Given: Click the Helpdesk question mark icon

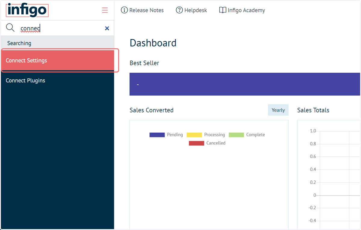Looking at the screenshot, I should pyautogui.click(x=179, y=10).
